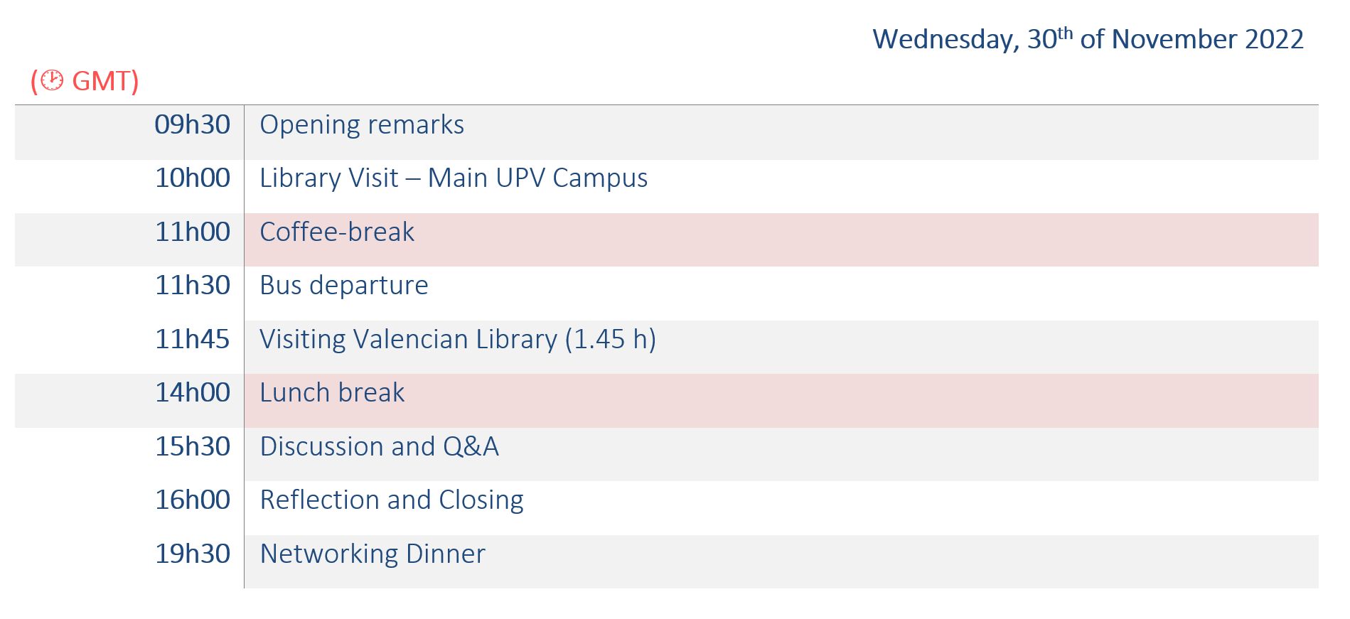The width and height of the screenshot is (1350, 619).
Task: Select the Opening remarks entry
Action: coord(362,125)
